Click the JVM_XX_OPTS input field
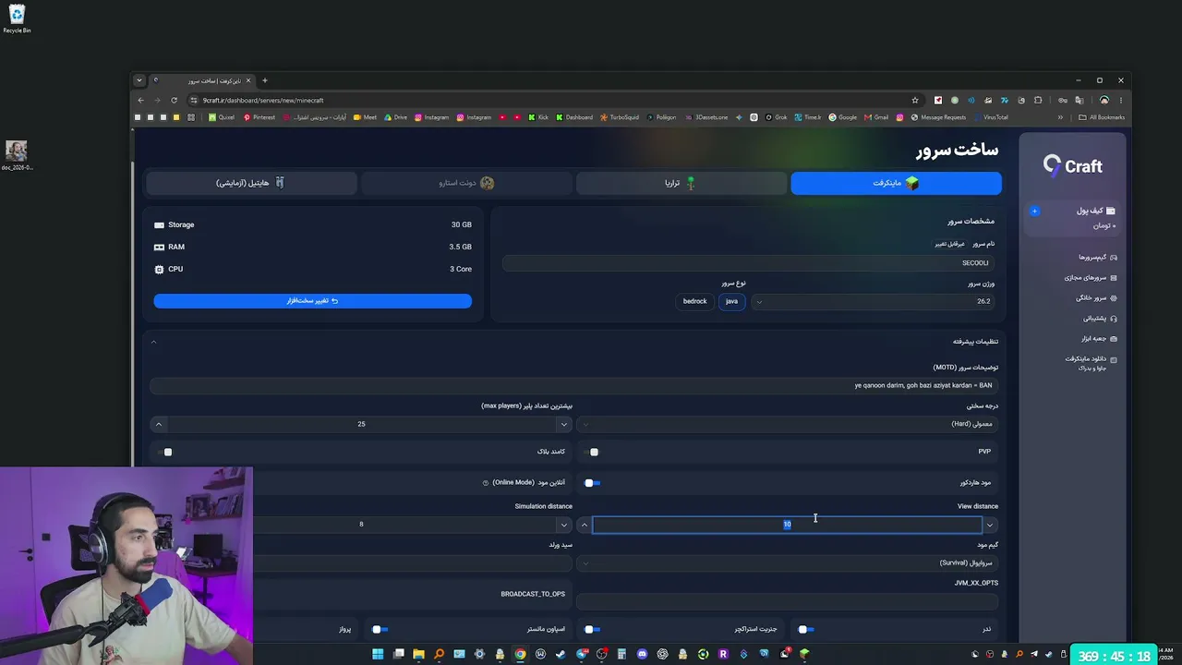The height and width of the screenshot is (665, 1182). tap(788, 601)
